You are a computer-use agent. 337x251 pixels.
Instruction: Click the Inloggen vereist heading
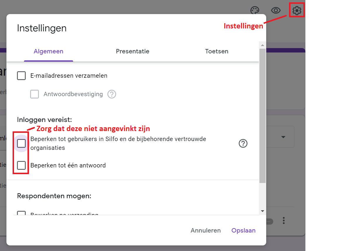44,120
